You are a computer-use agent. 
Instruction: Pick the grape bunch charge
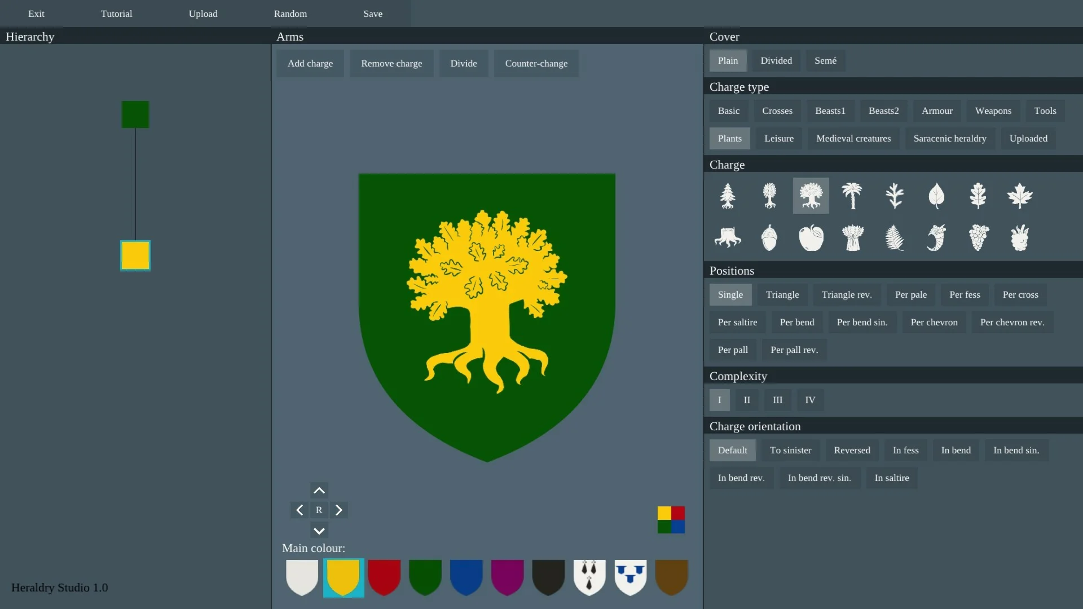tap(978, 238)
